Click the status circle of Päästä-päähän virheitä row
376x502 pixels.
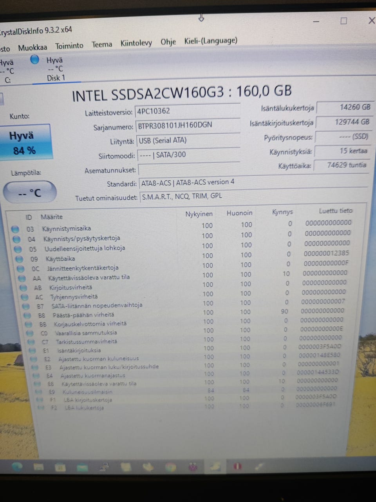coord(27,315)
